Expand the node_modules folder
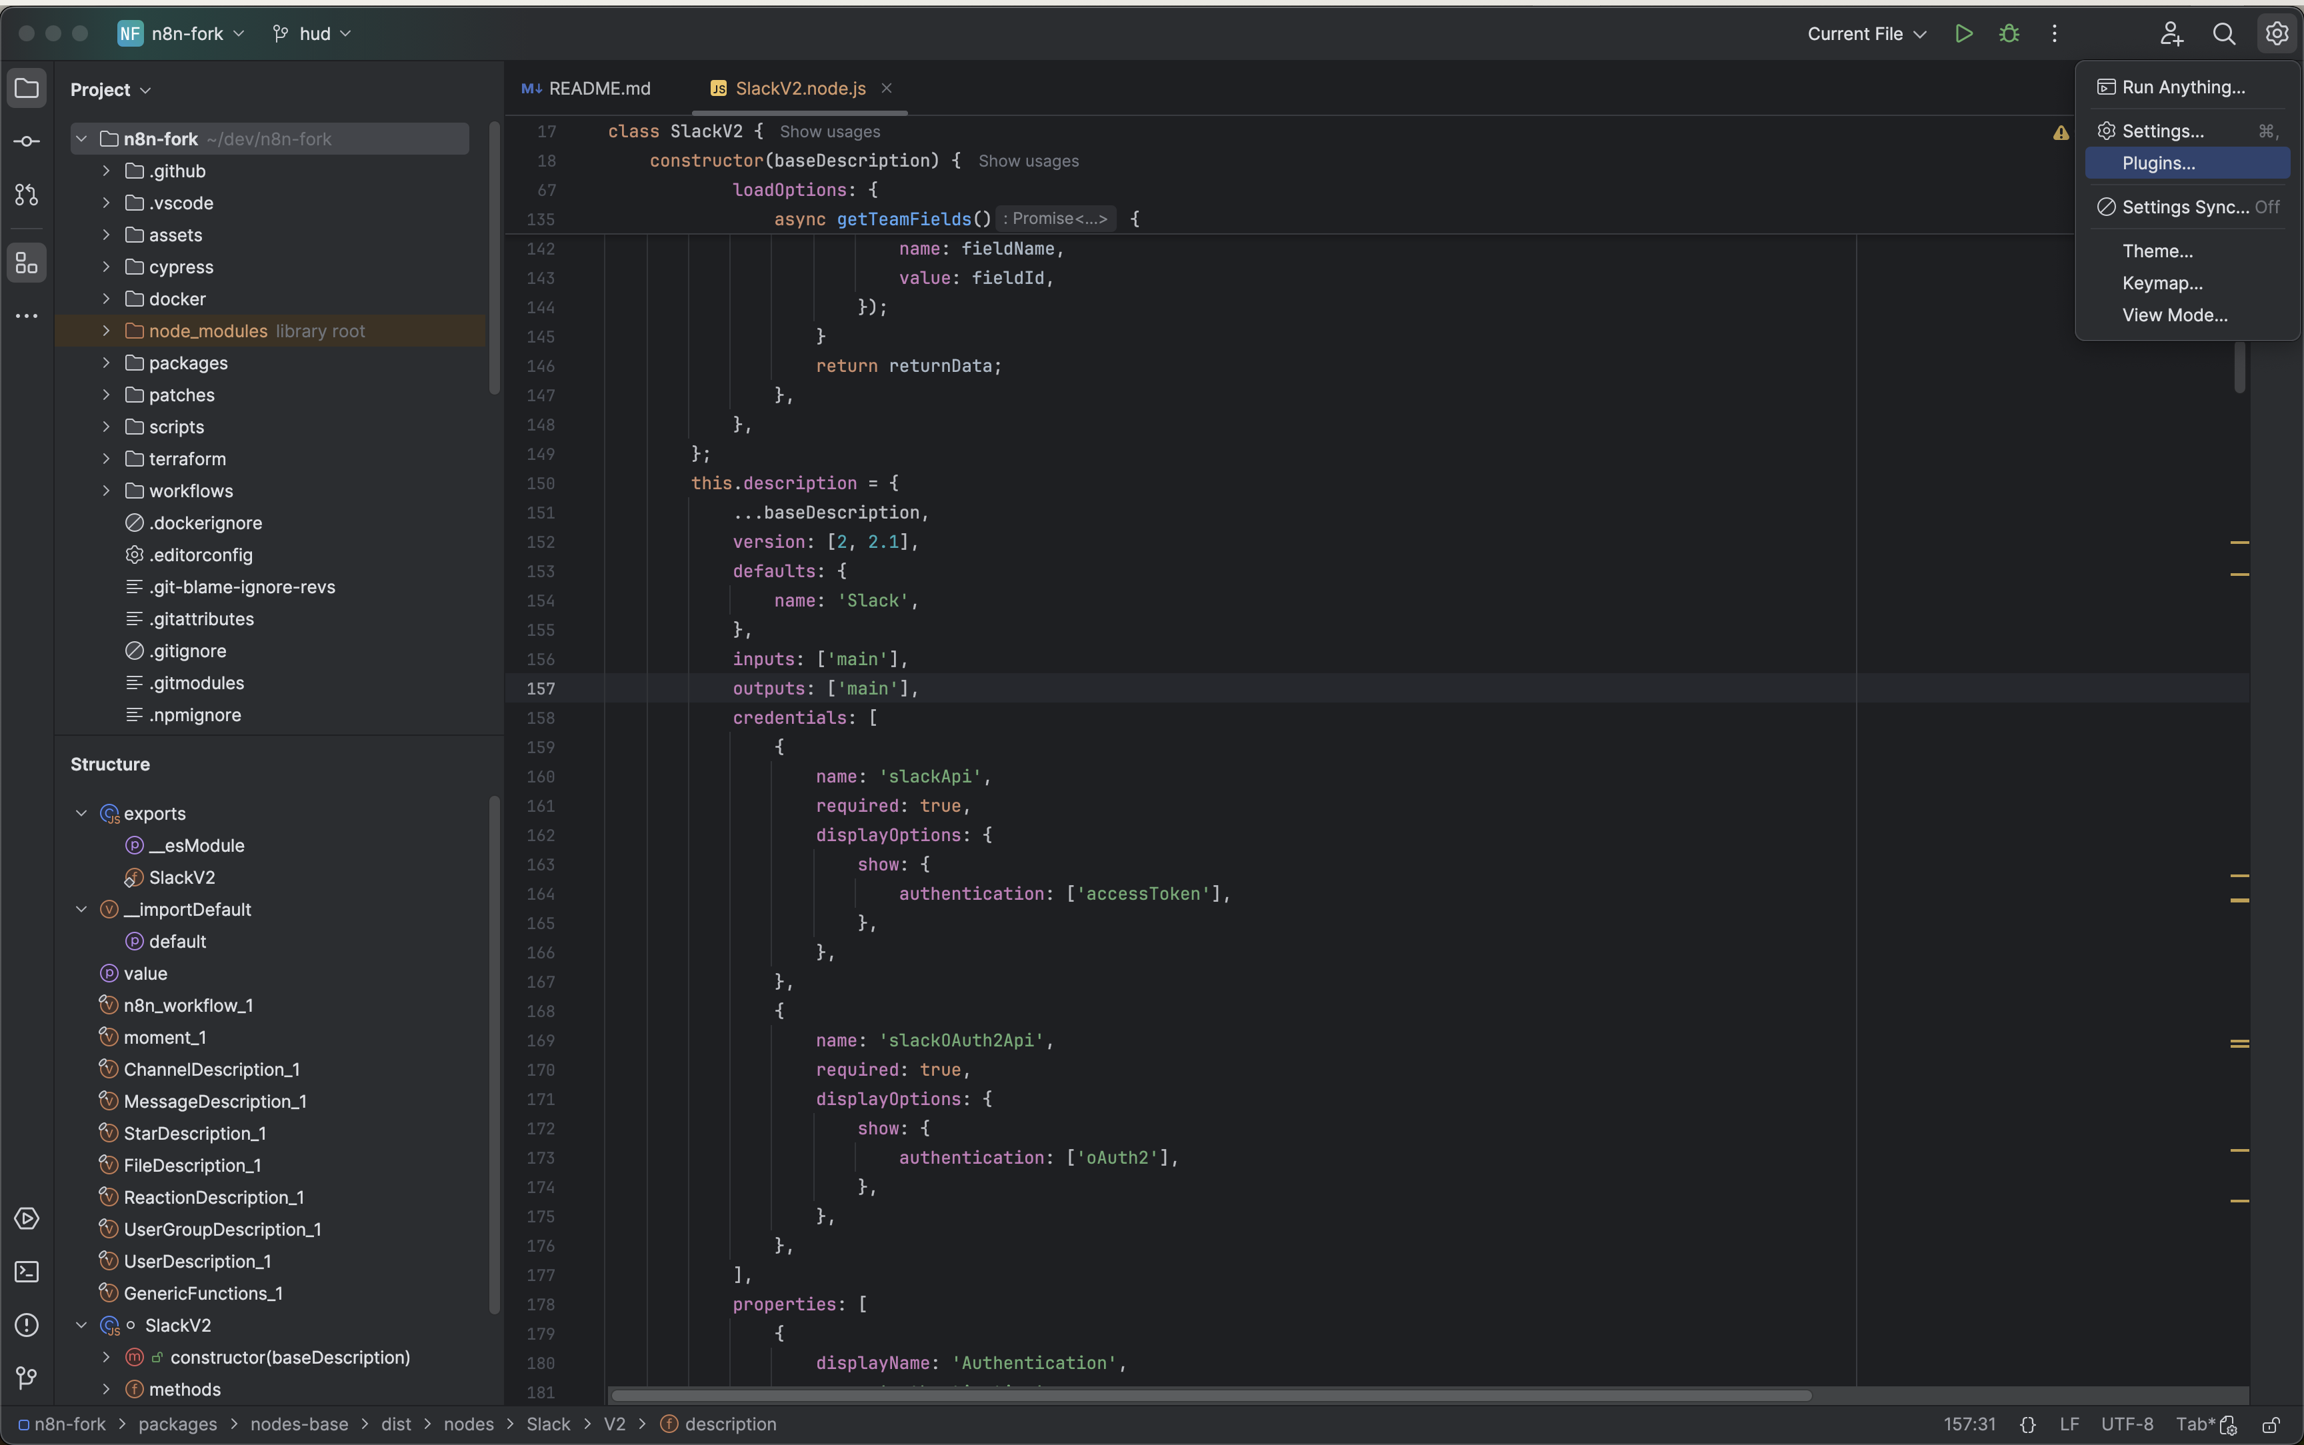This screenshot has height=1445, width=2304. [106, 331]
